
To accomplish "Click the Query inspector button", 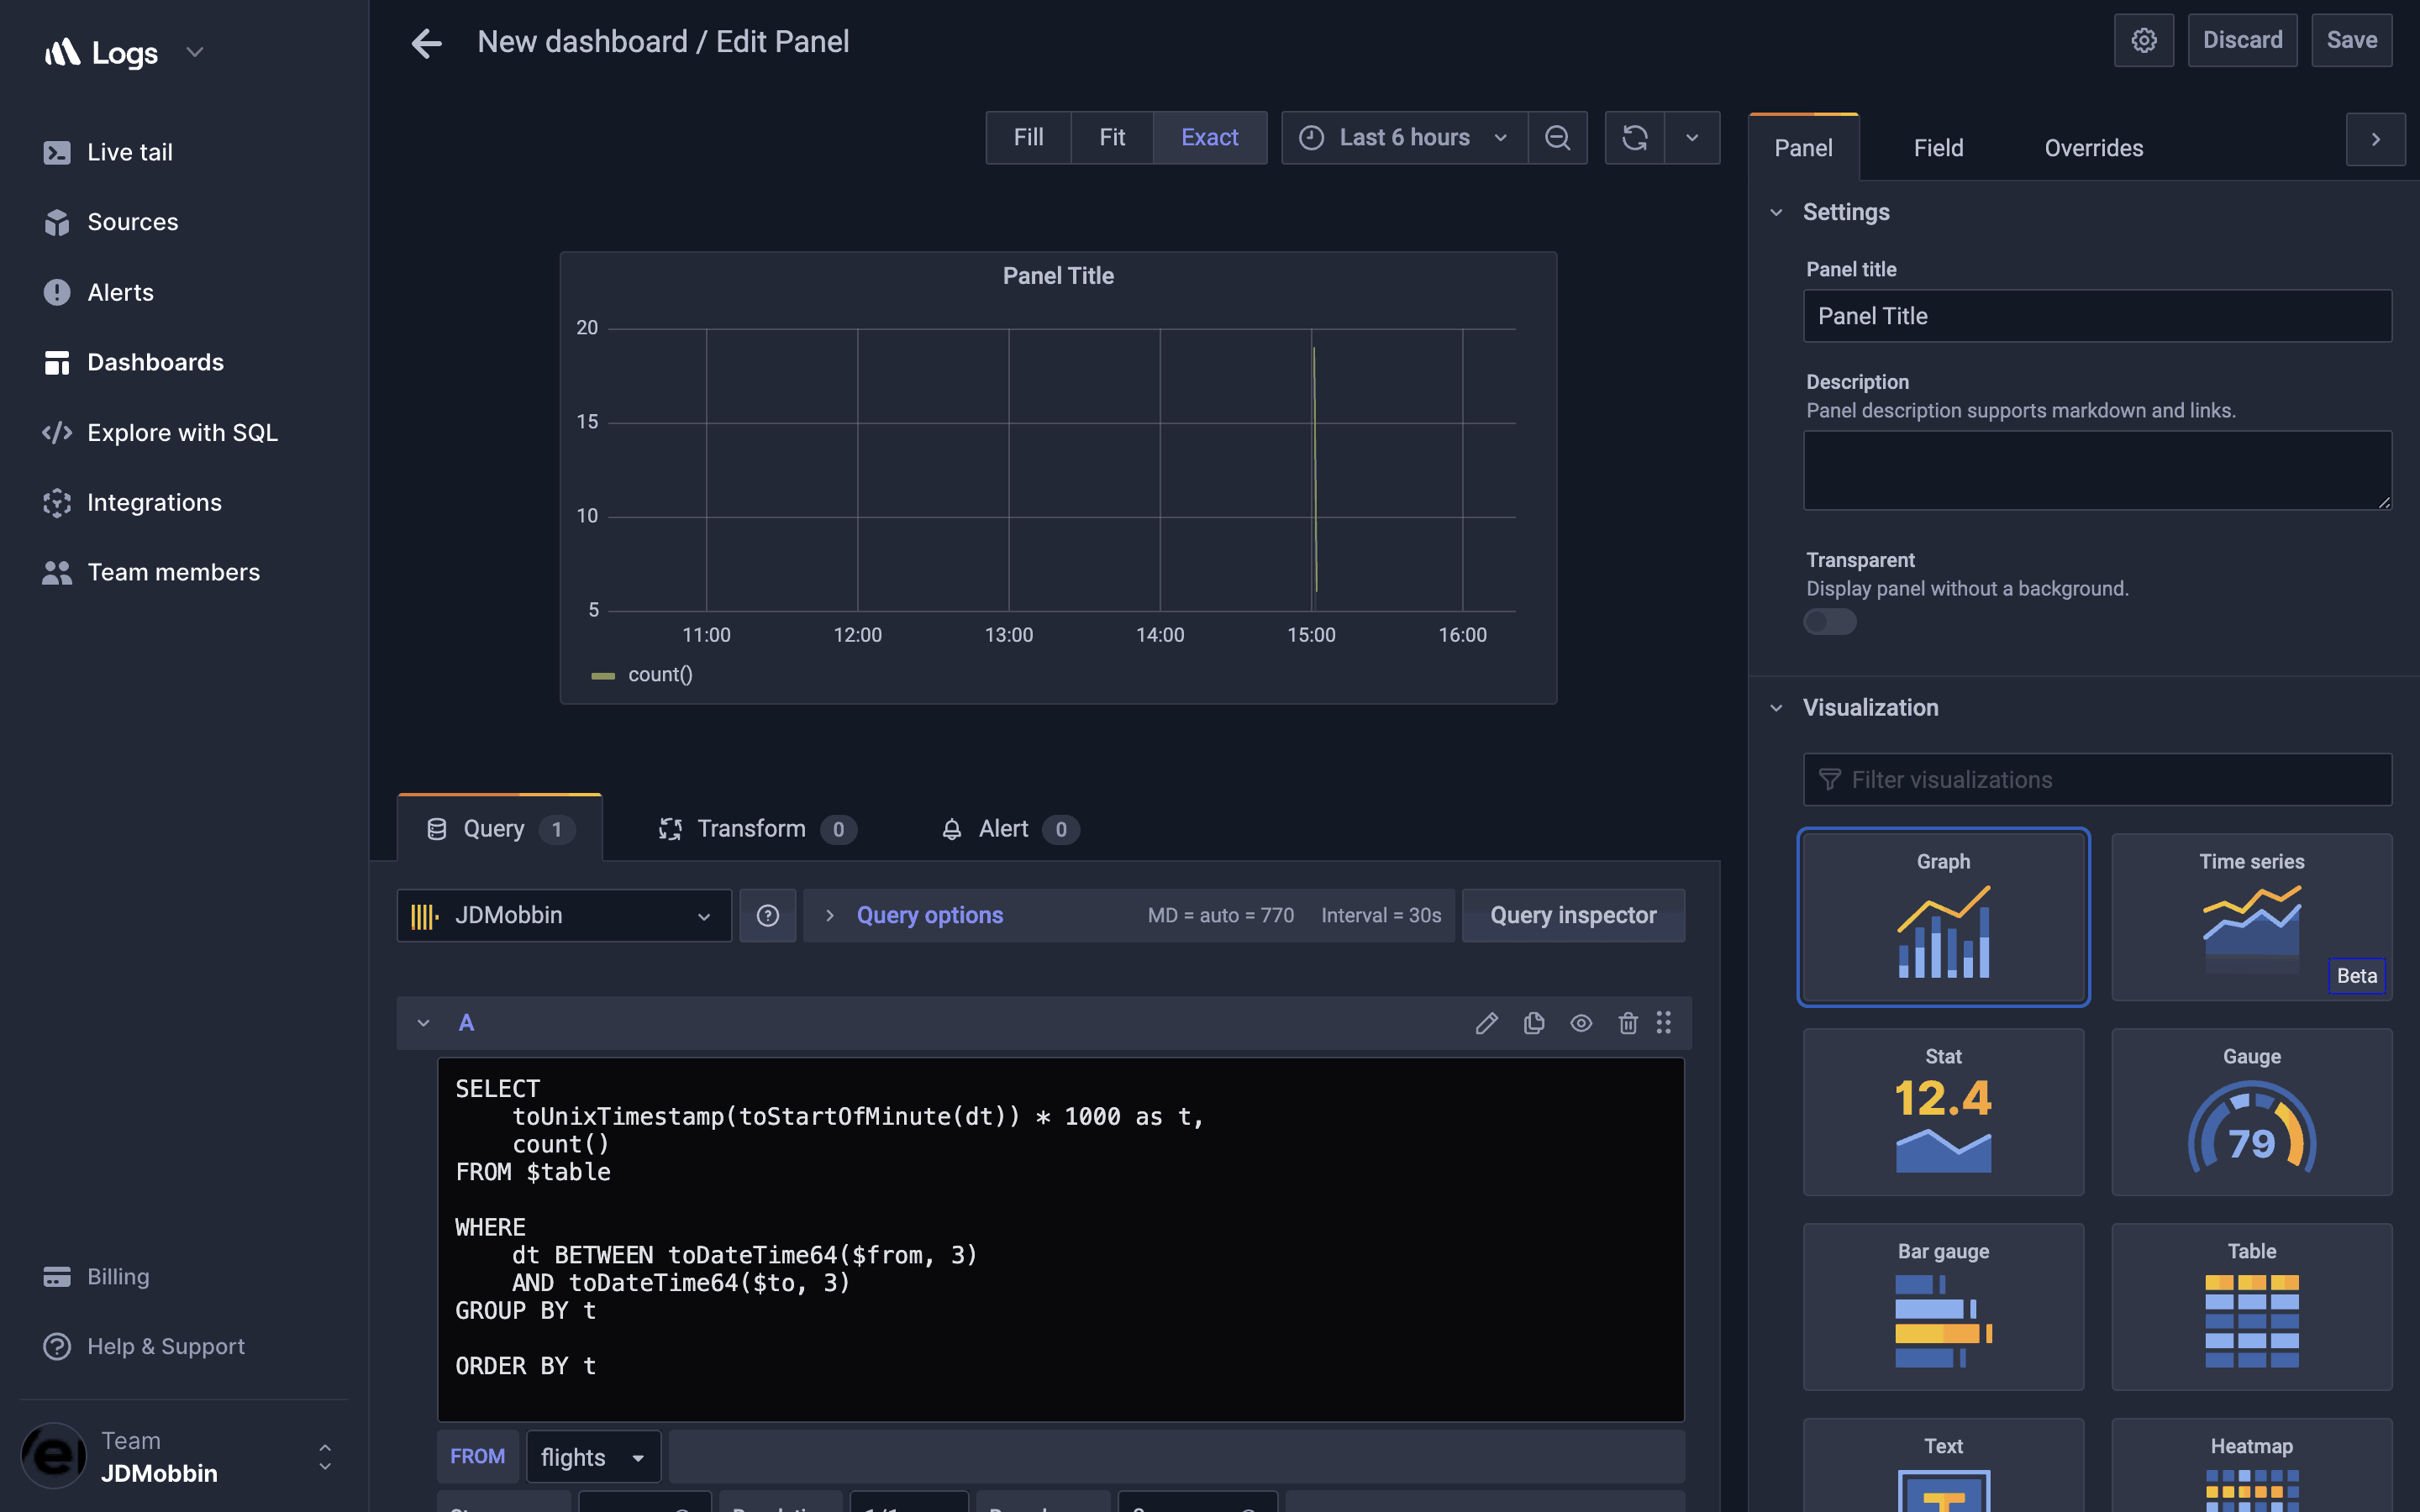I will tap(1572, 915).
